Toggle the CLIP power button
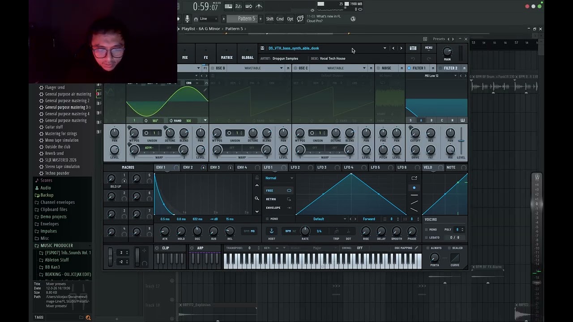The height and width of the screenshot is (322, 573). click(x=157, y=248)
